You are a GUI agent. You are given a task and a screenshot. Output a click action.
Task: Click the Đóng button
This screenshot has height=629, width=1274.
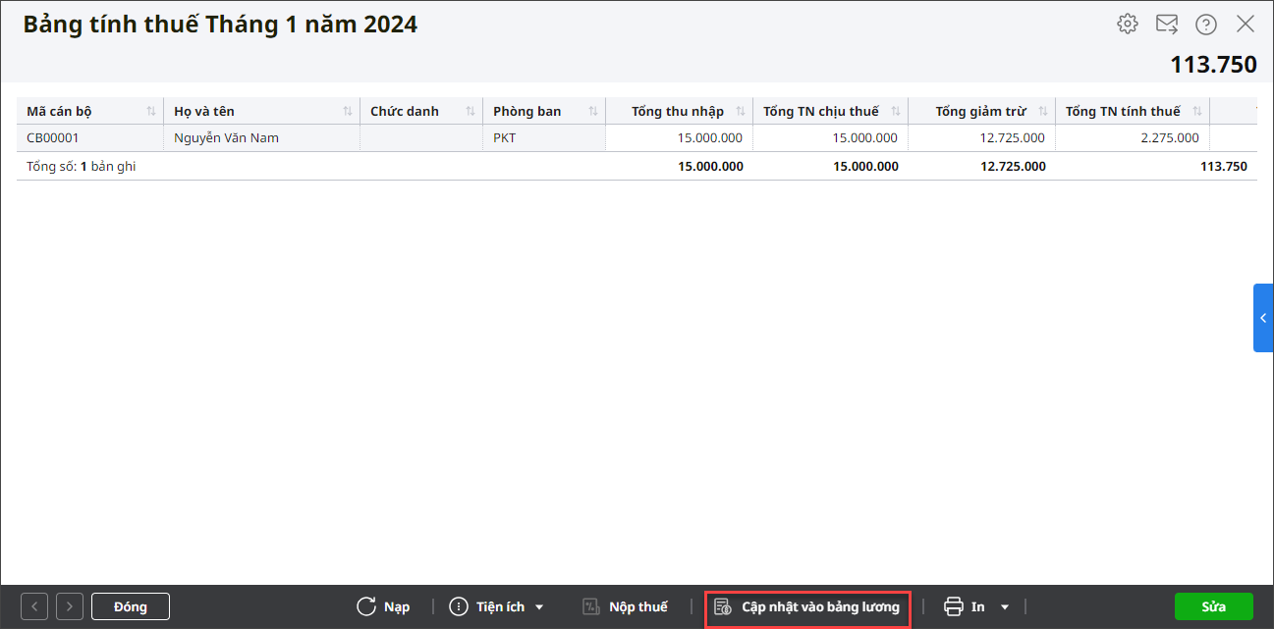[131, 606]
